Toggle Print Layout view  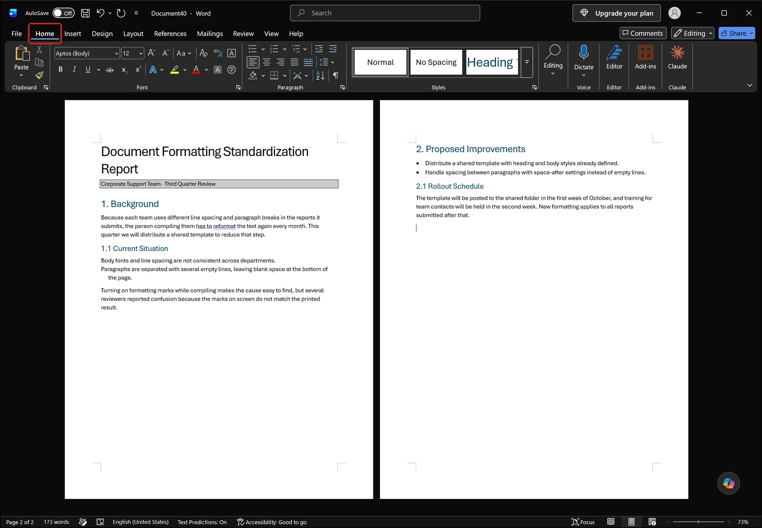tap(631, 522)
